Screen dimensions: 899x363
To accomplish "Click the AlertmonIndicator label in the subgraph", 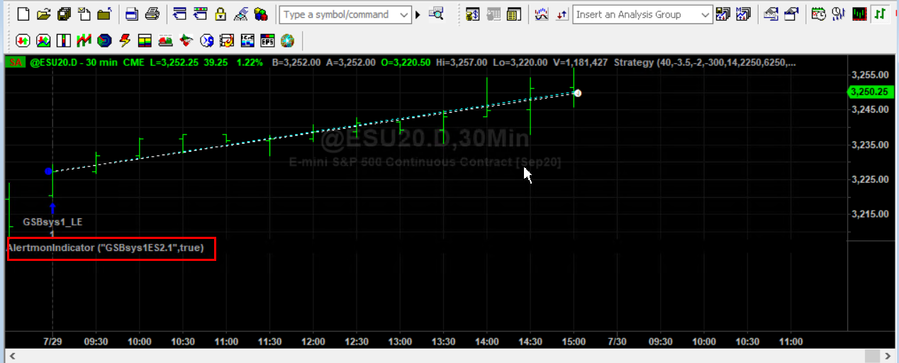I will (x=105, y=248).
